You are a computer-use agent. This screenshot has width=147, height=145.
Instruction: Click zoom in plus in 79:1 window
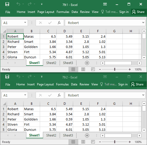[130, 69]
